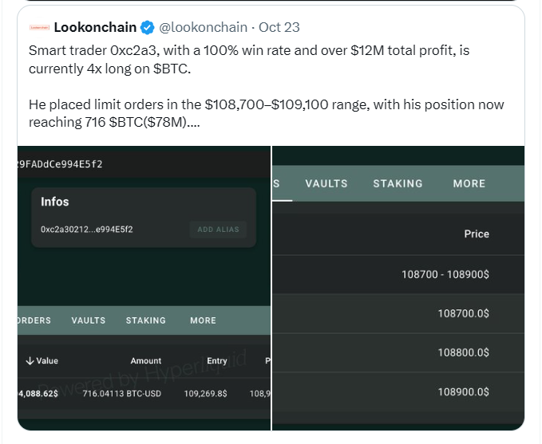
Task: Switch to VAULTS tab in left screenshot
Action: pos(88,320)
